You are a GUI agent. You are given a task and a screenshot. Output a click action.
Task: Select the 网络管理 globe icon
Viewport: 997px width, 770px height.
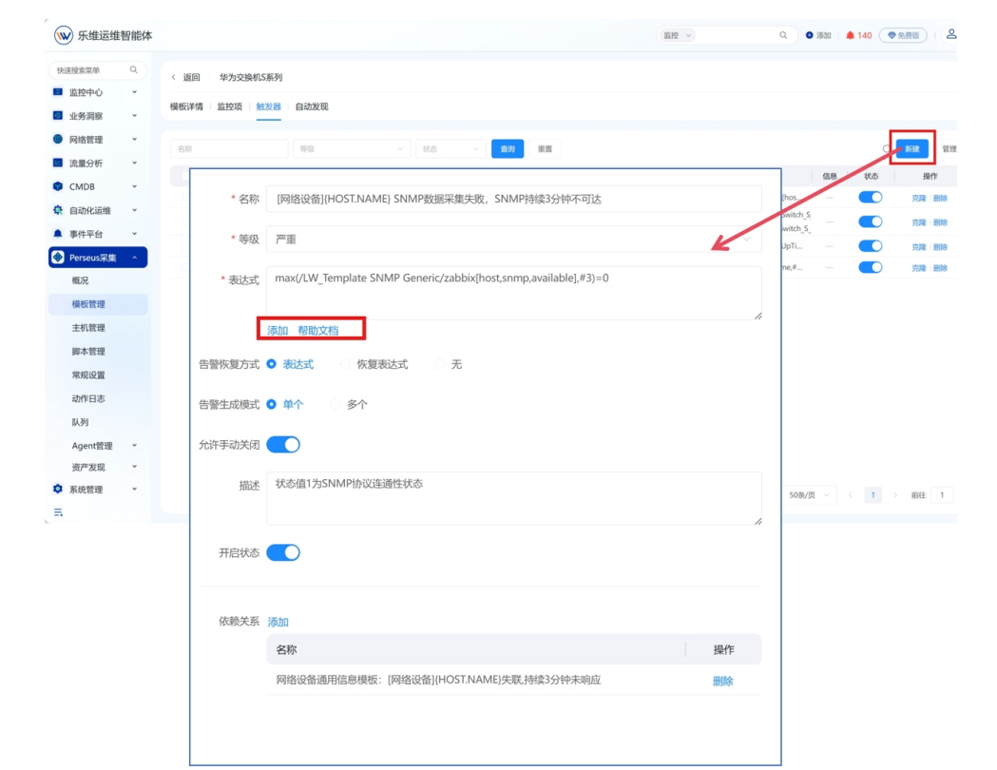tap(58, 139)
